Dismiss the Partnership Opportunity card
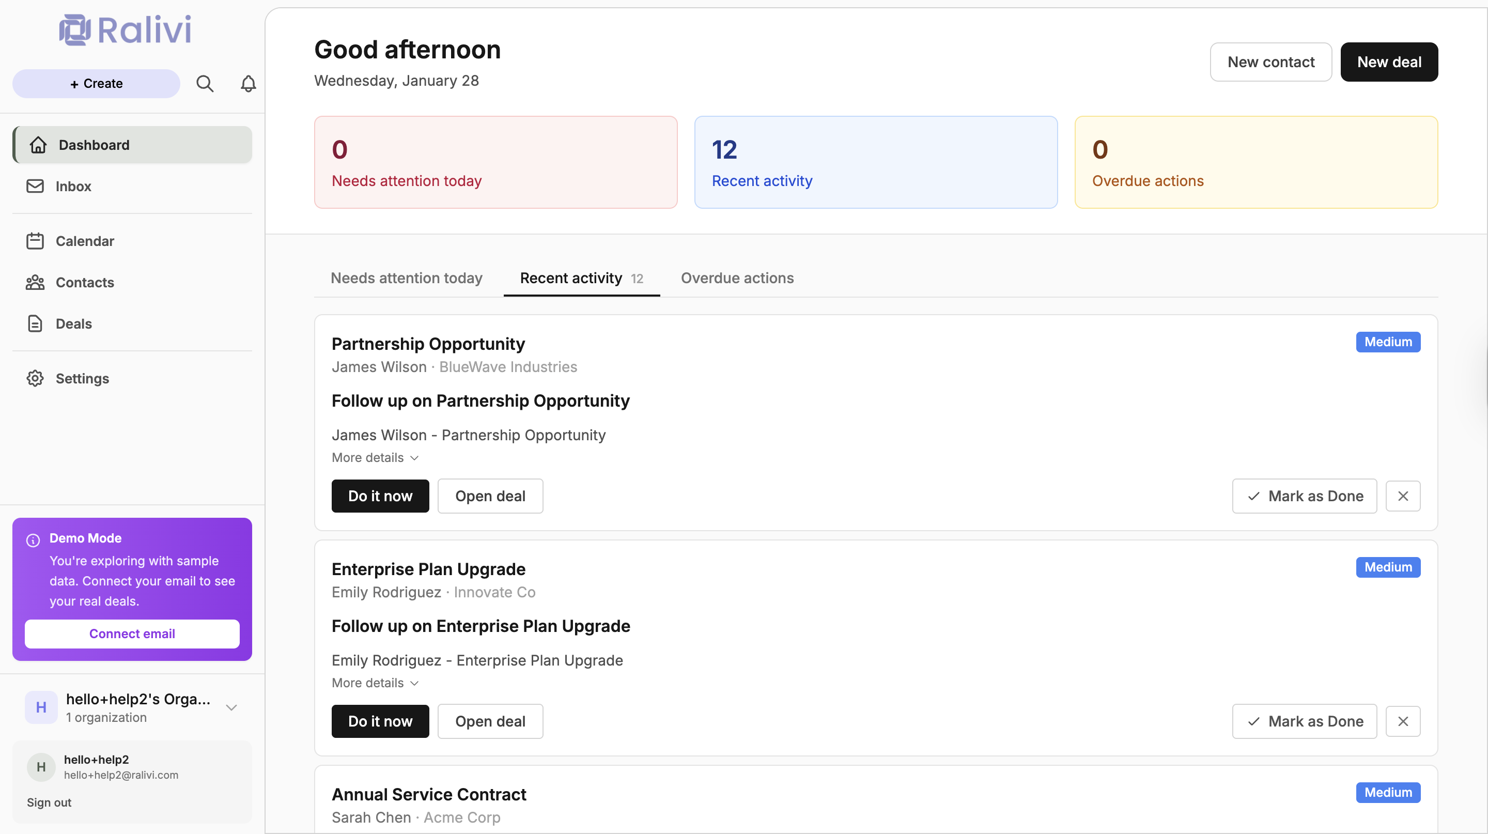The height and width of the screenshot is (834, 1488). 1404,496
